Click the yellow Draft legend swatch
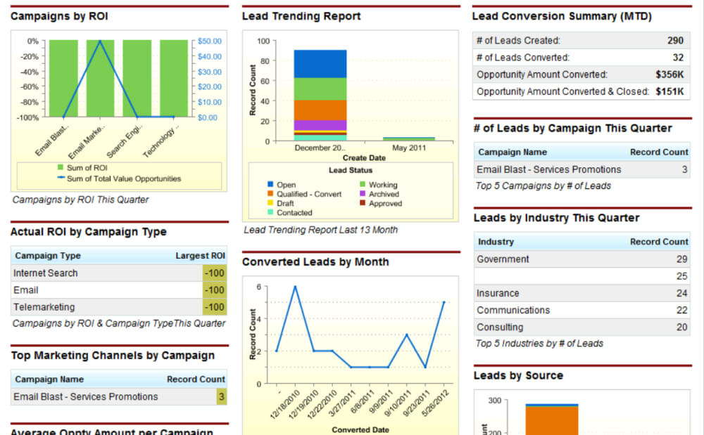704x435 pixels. pos(270,203)
